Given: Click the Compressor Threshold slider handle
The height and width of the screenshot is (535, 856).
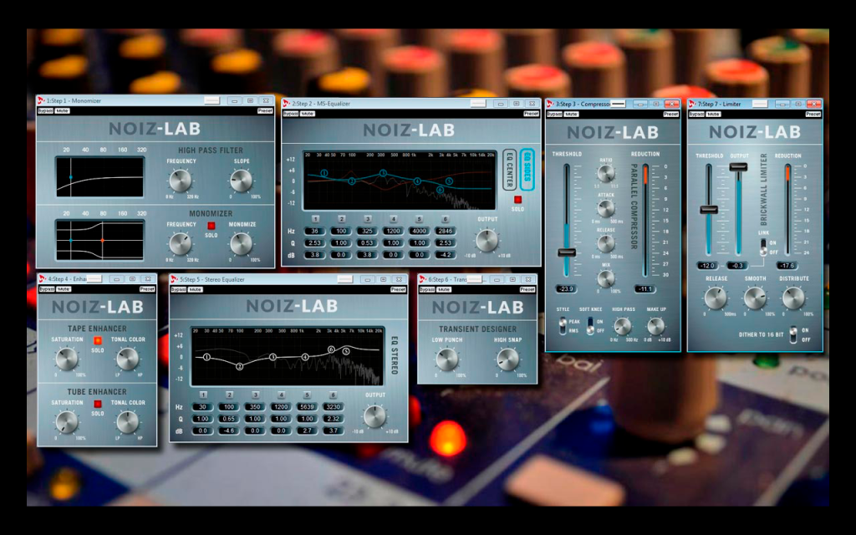Looking at the screenshot, I should [x=567, y=252].
